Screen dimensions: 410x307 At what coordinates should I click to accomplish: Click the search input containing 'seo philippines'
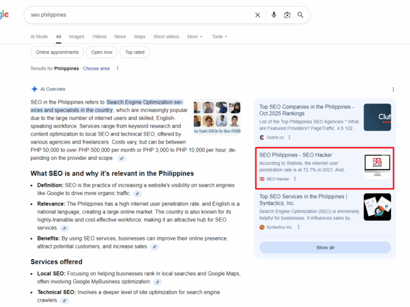point(141,15)
